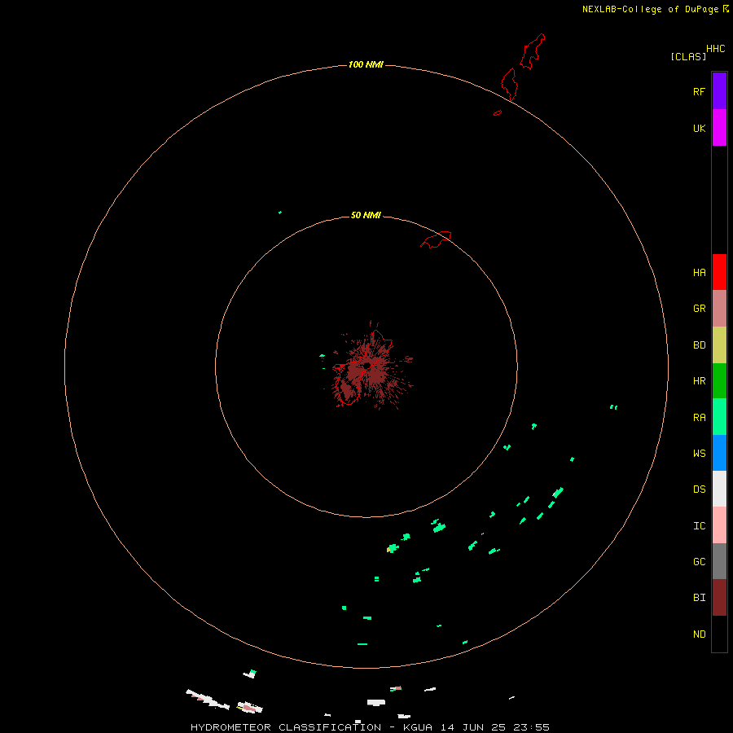Select the IC pink legend swatch
Screen dimensions: 733x733
tap(719, 525)
